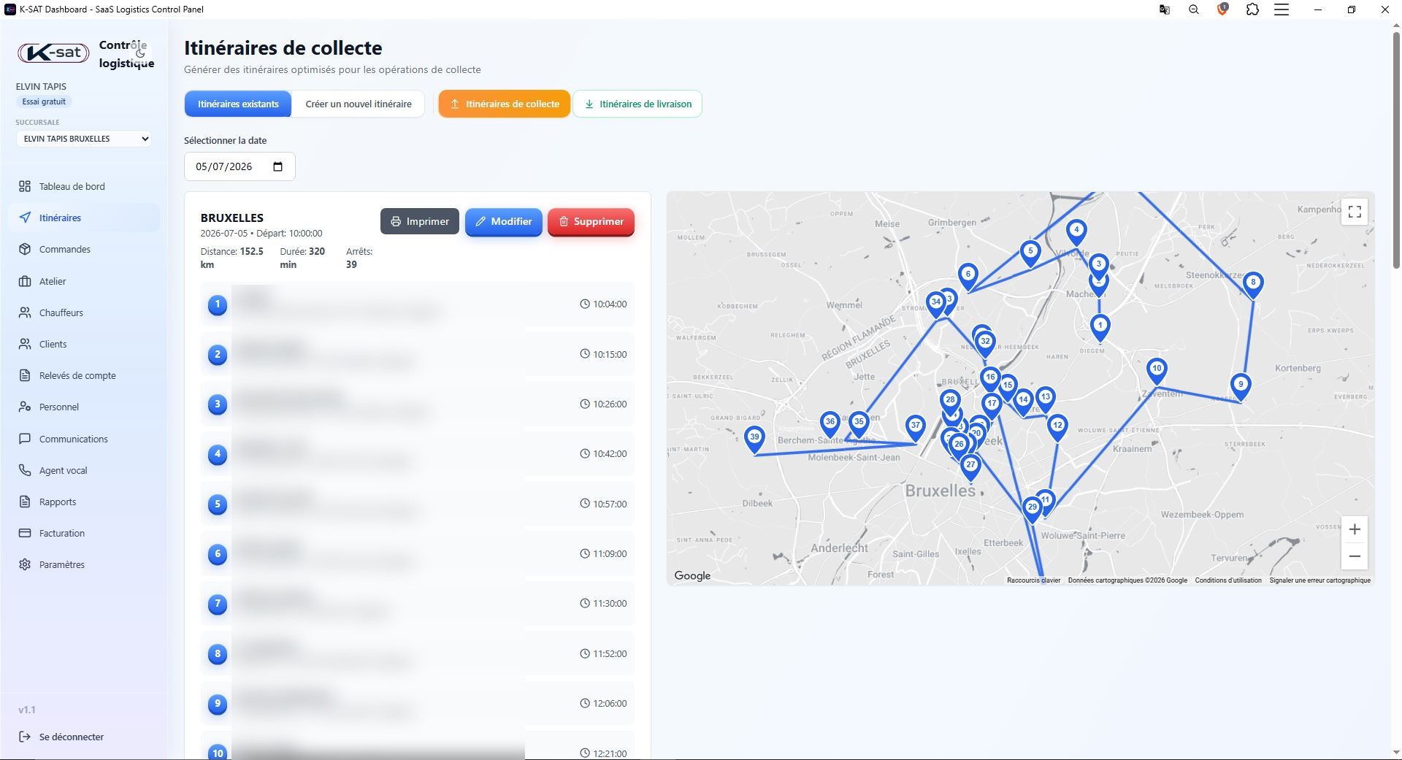This screenshot has width=1402, height=760.
Task: Switch to Itinéraires de livraison
Action: [x=637, y=104]
